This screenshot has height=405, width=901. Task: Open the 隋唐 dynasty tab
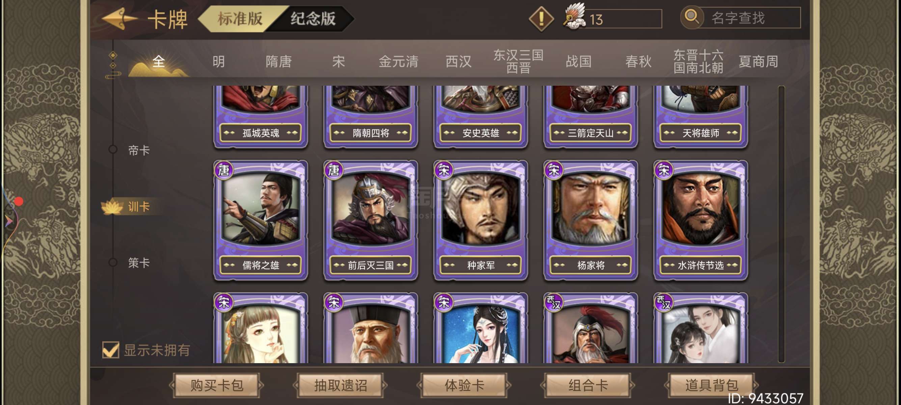click(x=278, y=61)
